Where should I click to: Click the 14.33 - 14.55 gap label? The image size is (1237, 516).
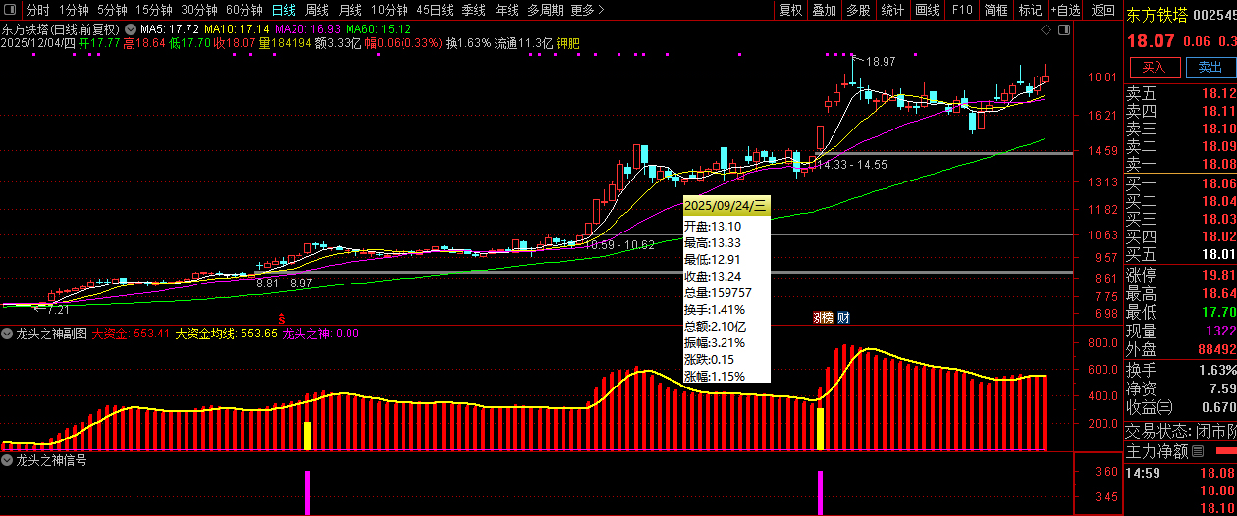click(x=851, y=165)
